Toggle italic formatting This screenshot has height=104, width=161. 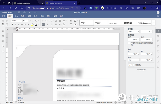pyautogui.click(x=16, y=24)
